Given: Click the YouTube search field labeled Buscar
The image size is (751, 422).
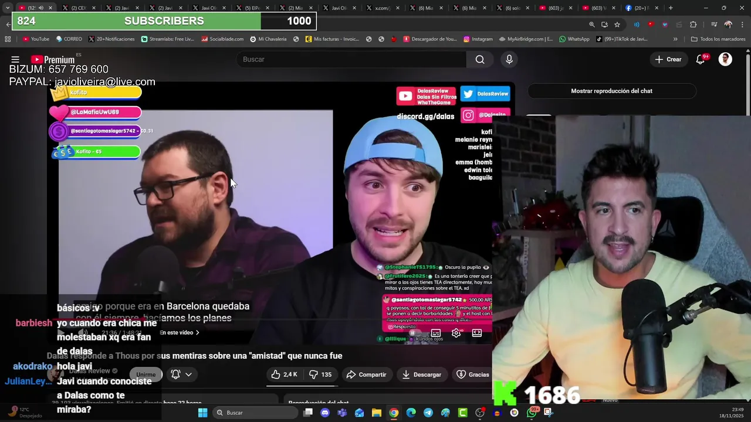Looking at the screenshot, I should 351,59.
